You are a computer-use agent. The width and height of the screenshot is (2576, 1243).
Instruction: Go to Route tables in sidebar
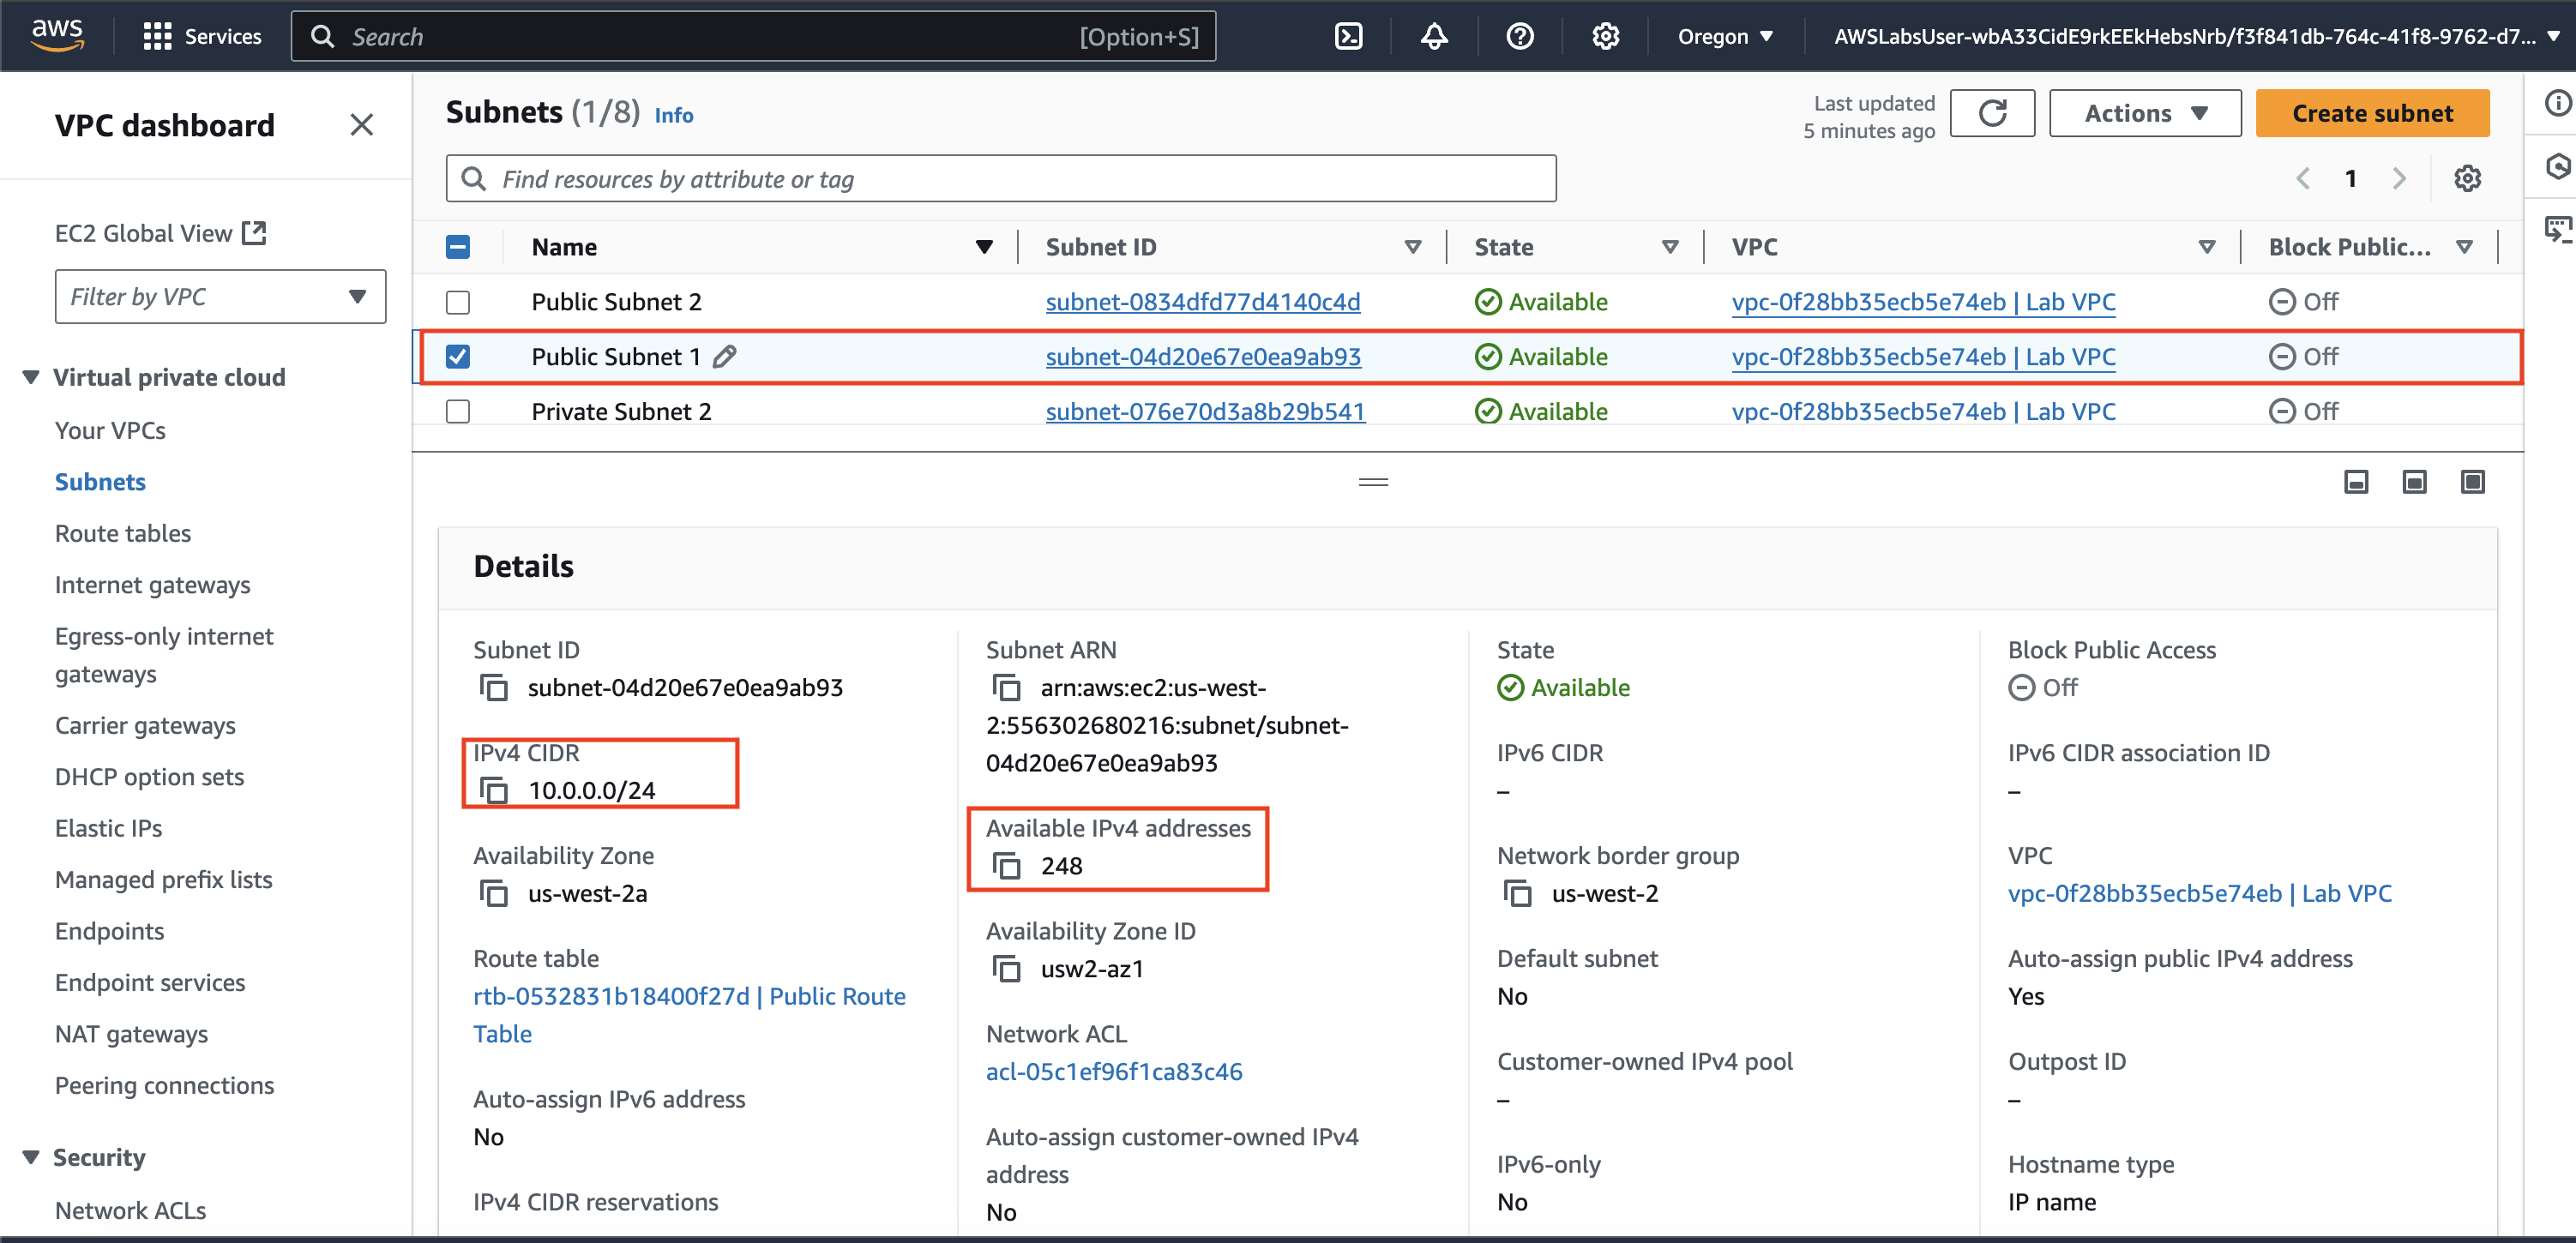[122, 533]
